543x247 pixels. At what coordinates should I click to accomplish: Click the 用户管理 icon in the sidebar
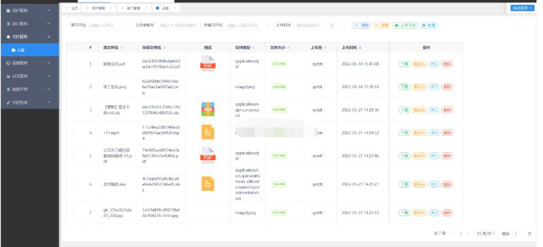[8, 10]
